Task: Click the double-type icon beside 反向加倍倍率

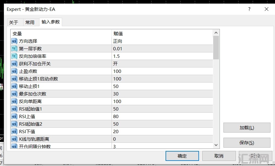Action: [14, 56]
